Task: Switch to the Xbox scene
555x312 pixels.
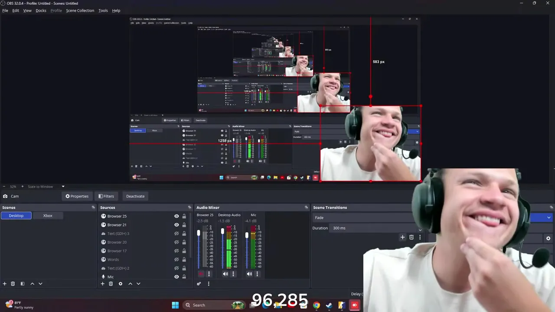Action: pyautogui.click(x=48, y=216)
